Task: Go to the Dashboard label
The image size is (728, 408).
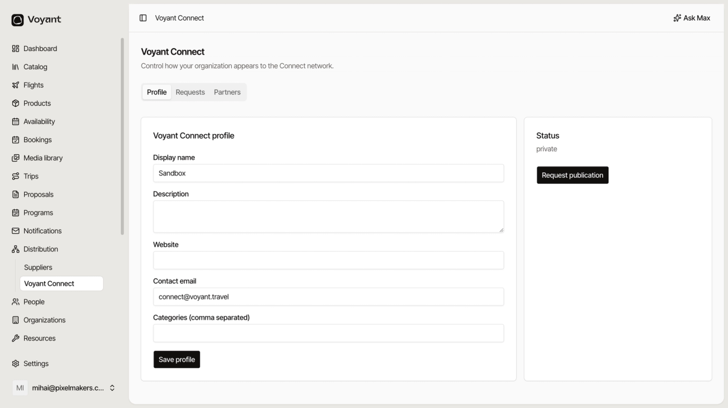Action: coord(40,49)
